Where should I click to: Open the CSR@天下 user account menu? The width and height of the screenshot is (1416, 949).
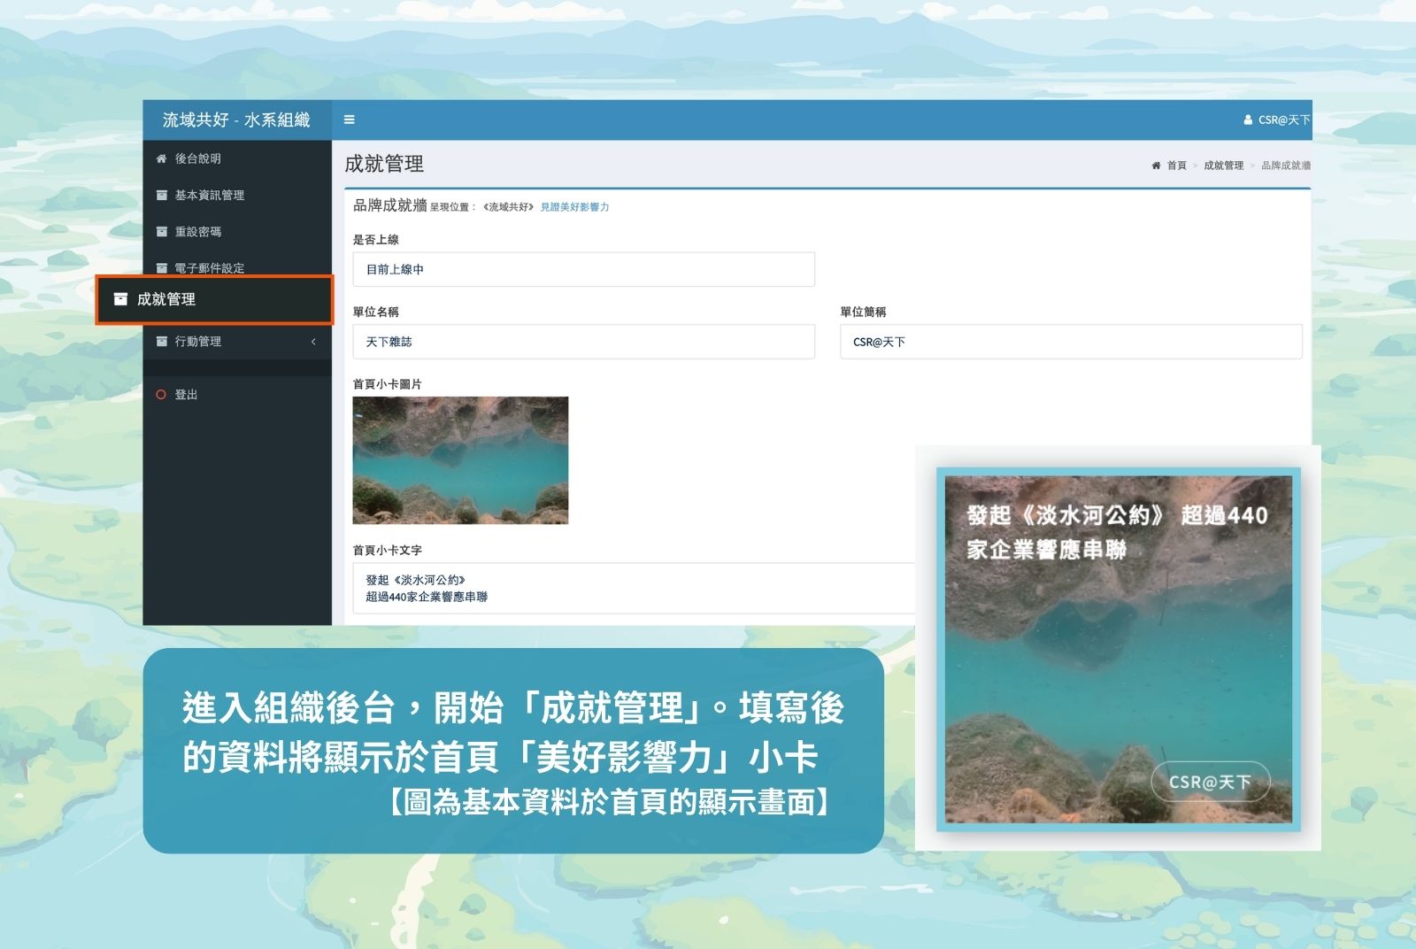coord(1276,120)
